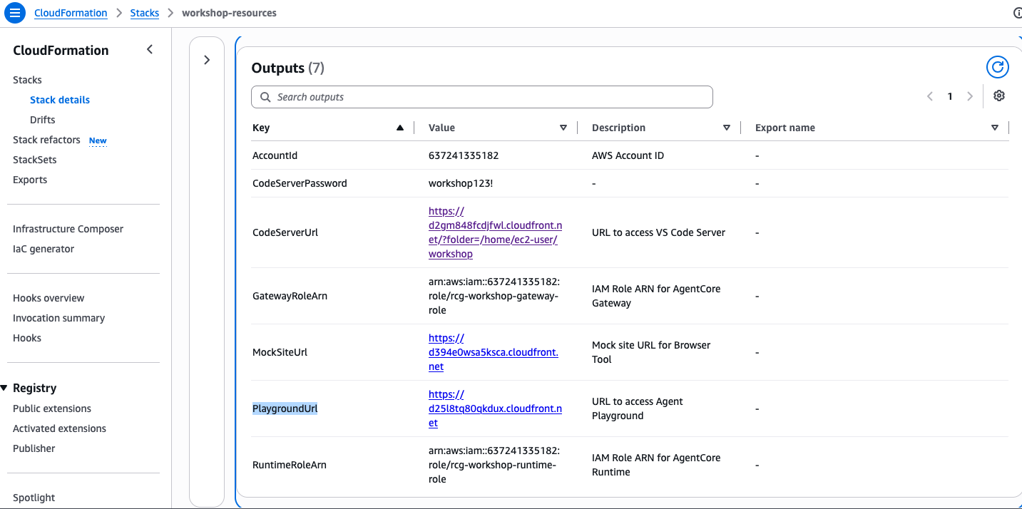Open IaC generator
Screen dimensions: 1022x509
[x=44, y=249]
